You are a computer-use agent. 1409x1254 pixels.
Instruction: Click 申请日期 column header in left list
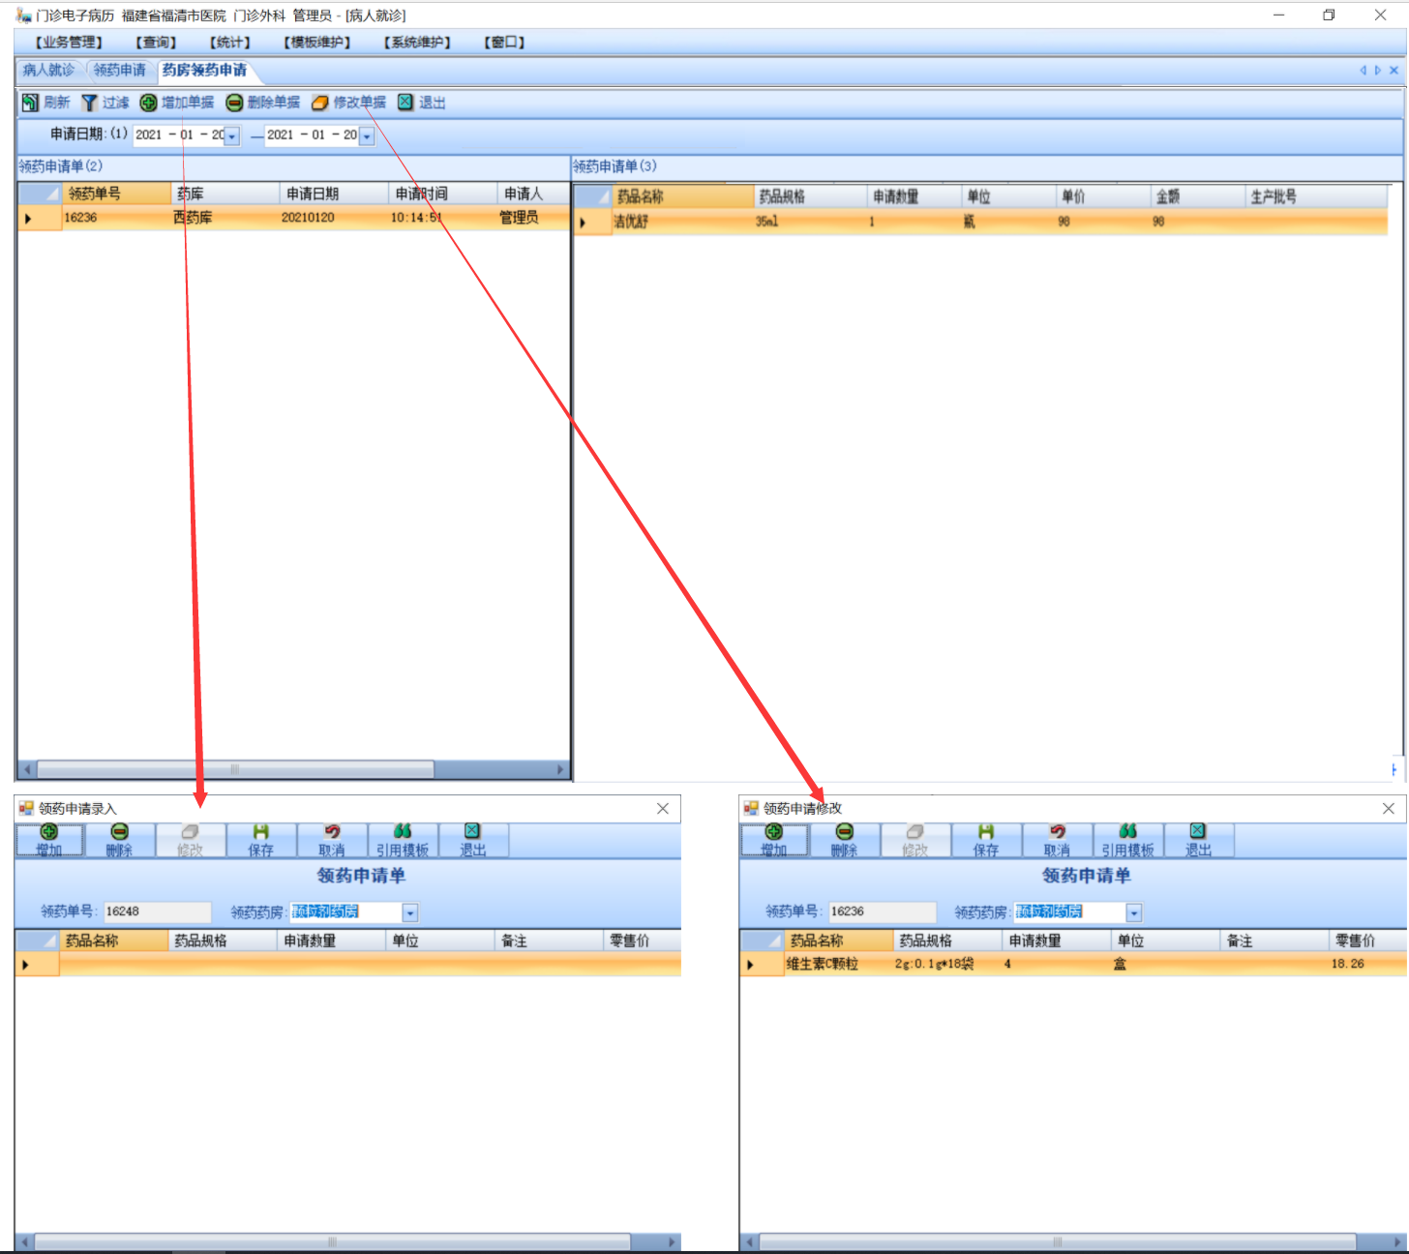(x=335, y=194)
